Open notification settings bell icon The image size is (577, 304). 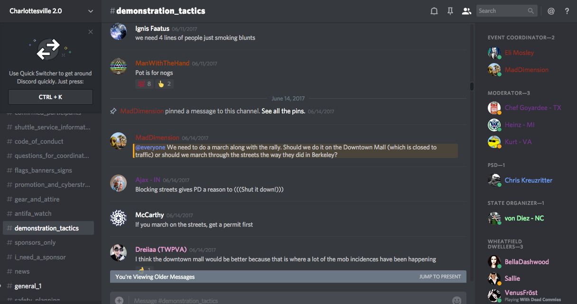coord(434,11)
